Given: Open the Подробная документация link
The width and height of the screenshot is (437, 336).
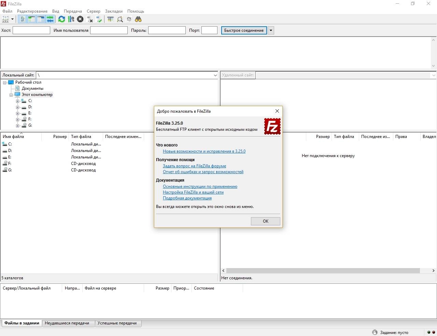Looking at the screenshot, I should [187, 198].
